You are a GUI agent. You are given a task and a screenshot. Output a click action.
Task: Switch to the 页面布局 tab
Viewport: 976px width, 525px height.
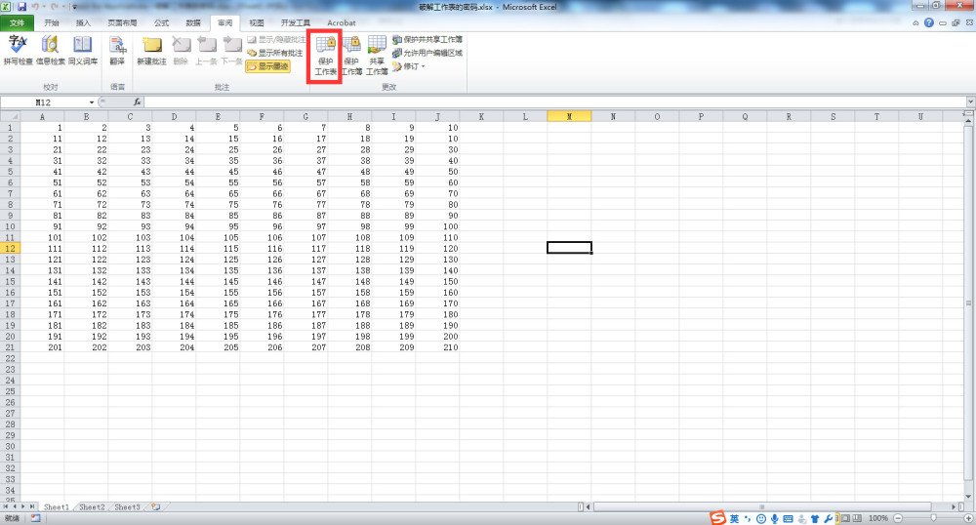122,23
